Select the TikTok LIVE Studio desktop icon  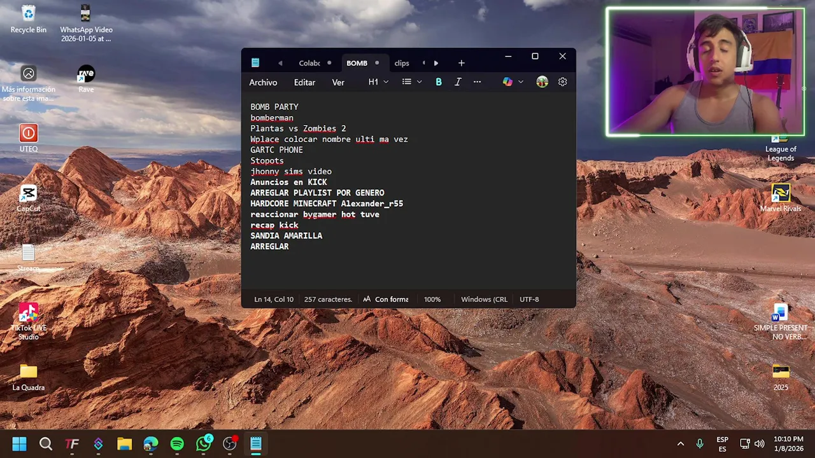(x=29, y=321)
